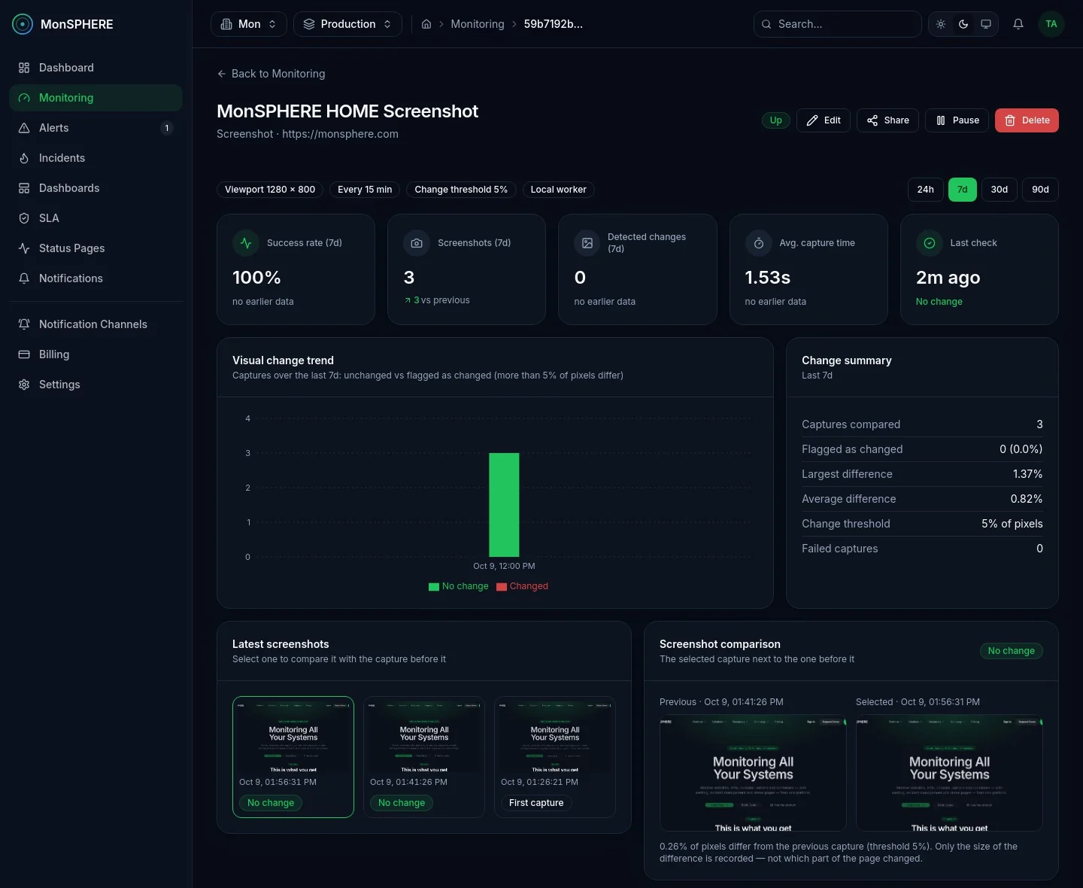Click the Last check checkmark icon

[x=929, y=243]
